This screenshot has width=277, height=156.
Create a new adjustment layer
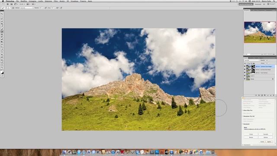(x=265, y=95)
